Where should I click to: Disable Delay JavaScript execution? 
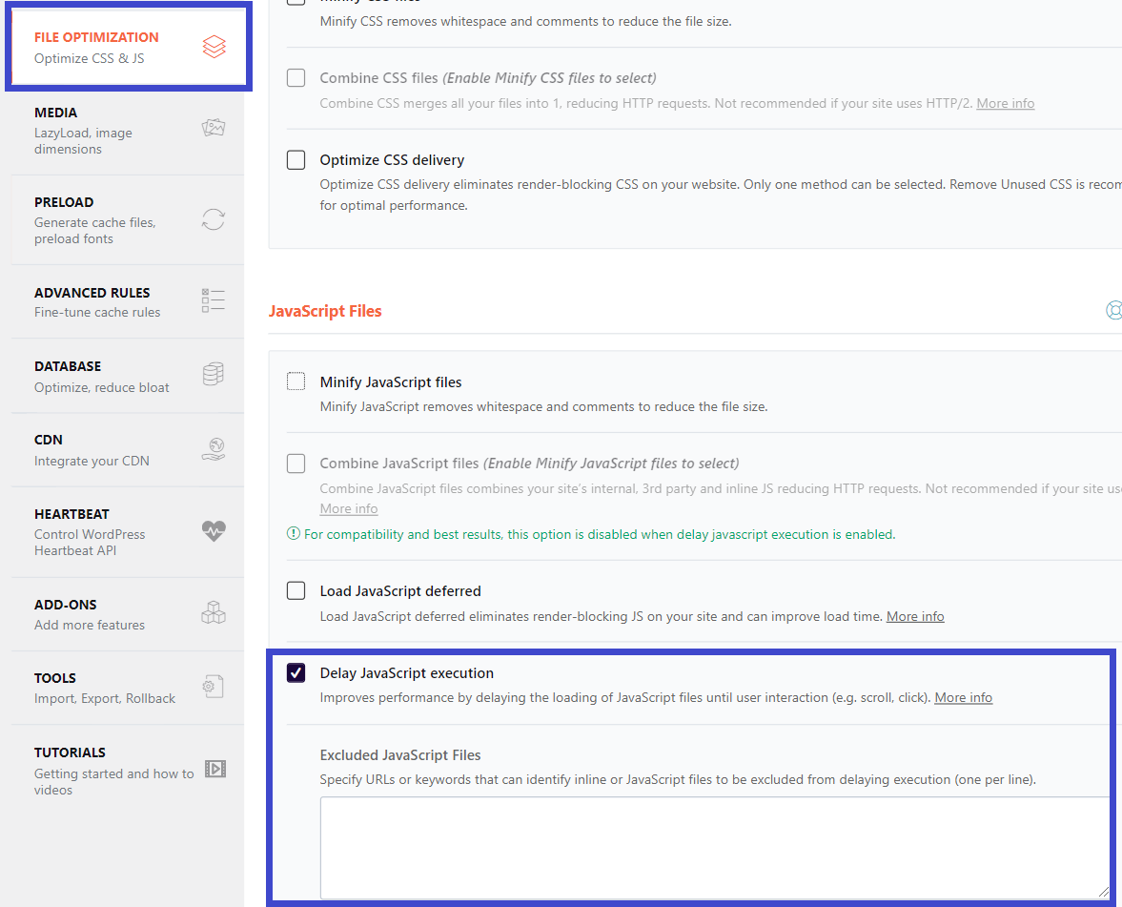(296, 672)
